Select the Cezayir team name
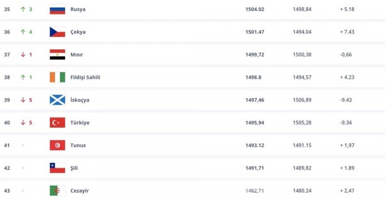This screenshot has width=385, height=201. (x=80, y=191)
